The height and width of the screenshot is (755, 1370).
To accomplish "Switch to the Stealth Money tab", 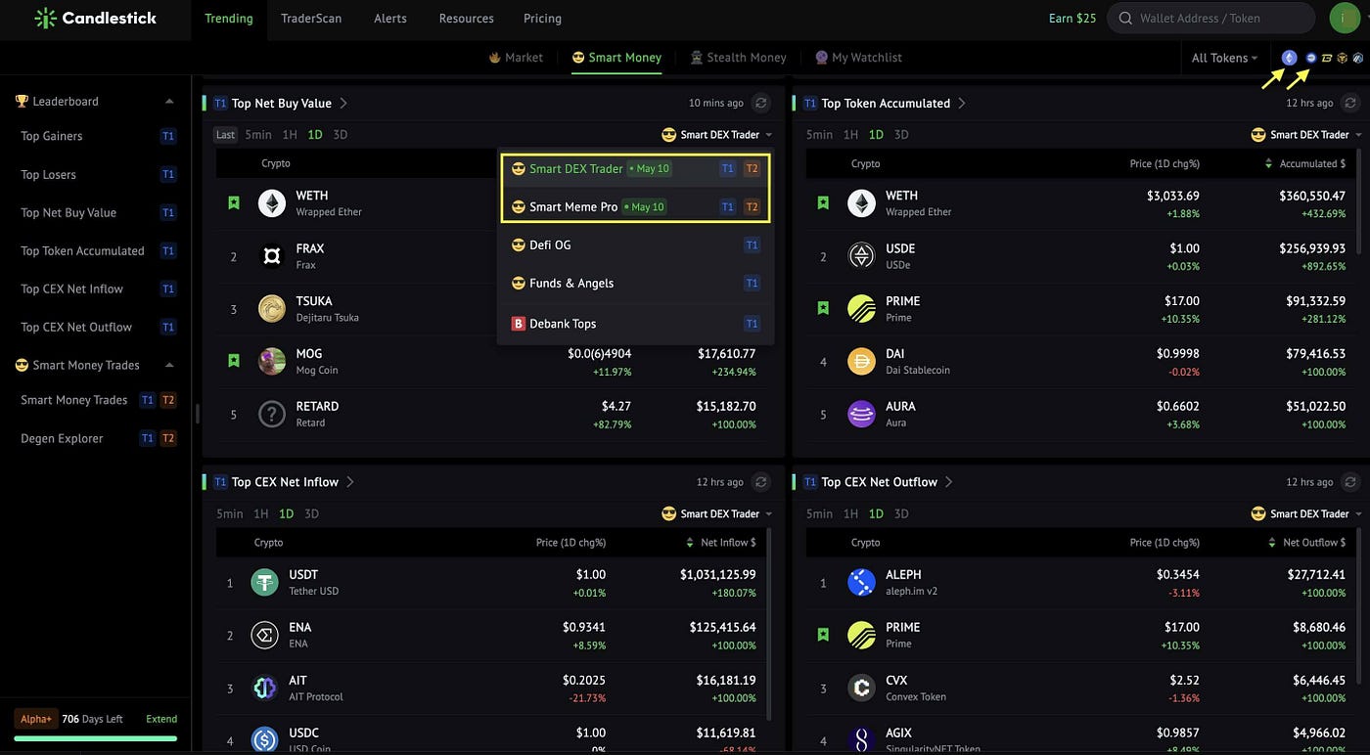I will 738,58.
